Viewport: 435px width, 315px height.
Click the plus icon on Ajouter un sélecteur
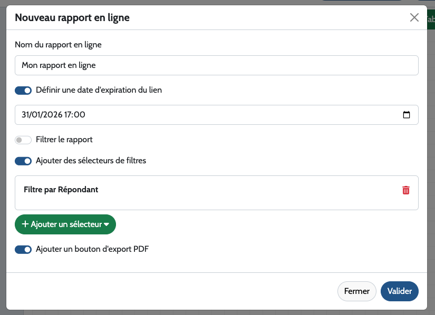coord(25,224)
